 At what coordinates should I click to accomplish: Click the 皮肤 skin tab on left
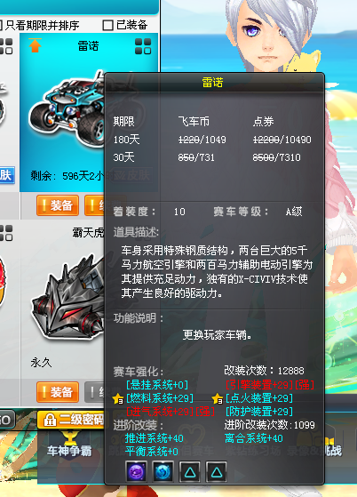6,175
